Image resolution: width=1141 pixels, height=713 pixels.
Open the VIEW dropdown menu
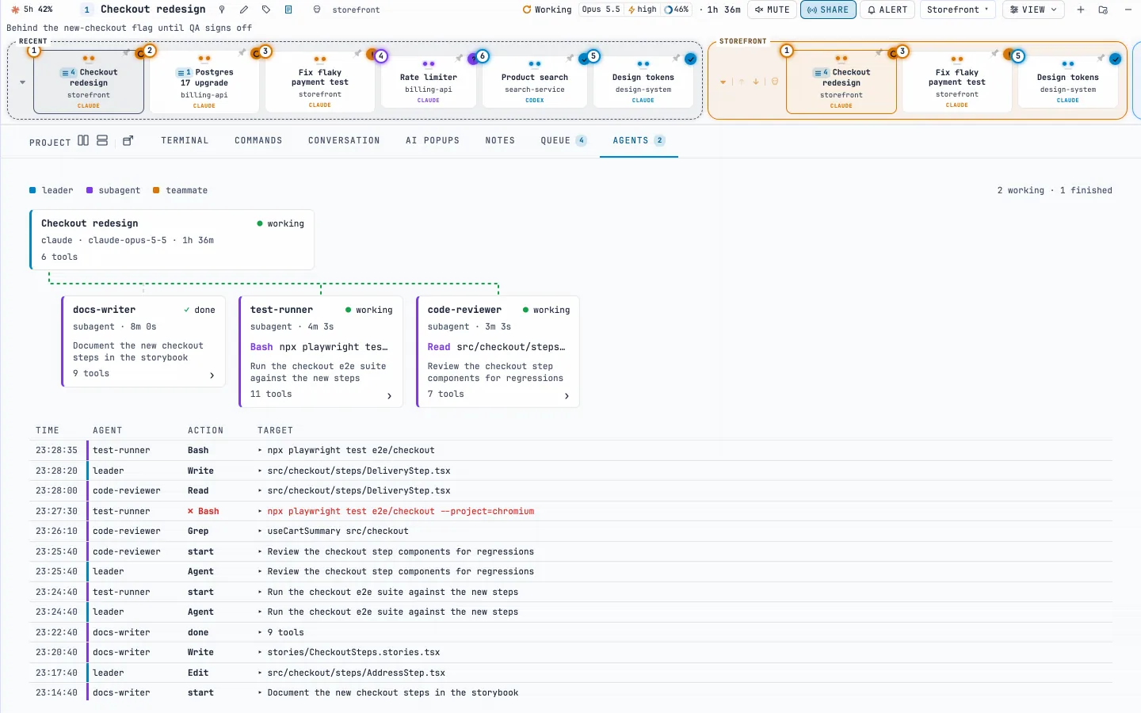[1033, 10]
